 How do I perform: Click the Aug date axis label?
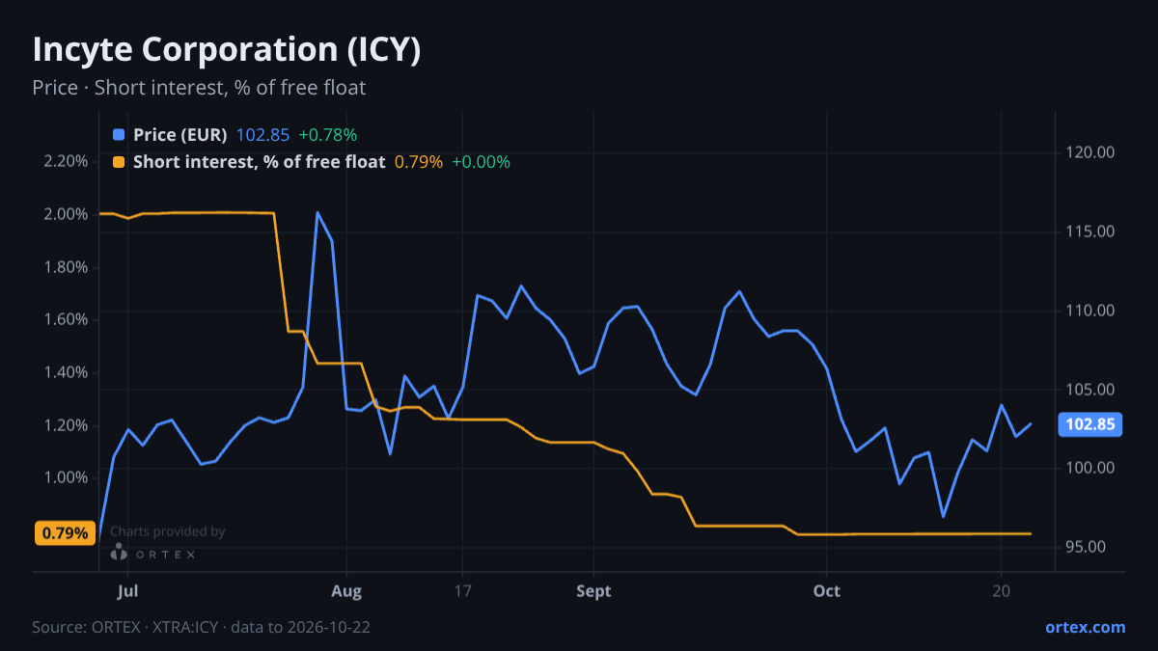(x=346, y=591)
